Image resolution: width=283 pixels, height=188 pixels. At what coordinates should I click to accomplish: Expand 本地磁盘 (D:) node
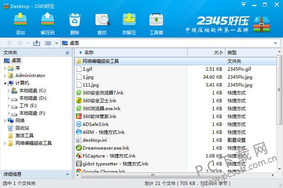click(9, 98)
